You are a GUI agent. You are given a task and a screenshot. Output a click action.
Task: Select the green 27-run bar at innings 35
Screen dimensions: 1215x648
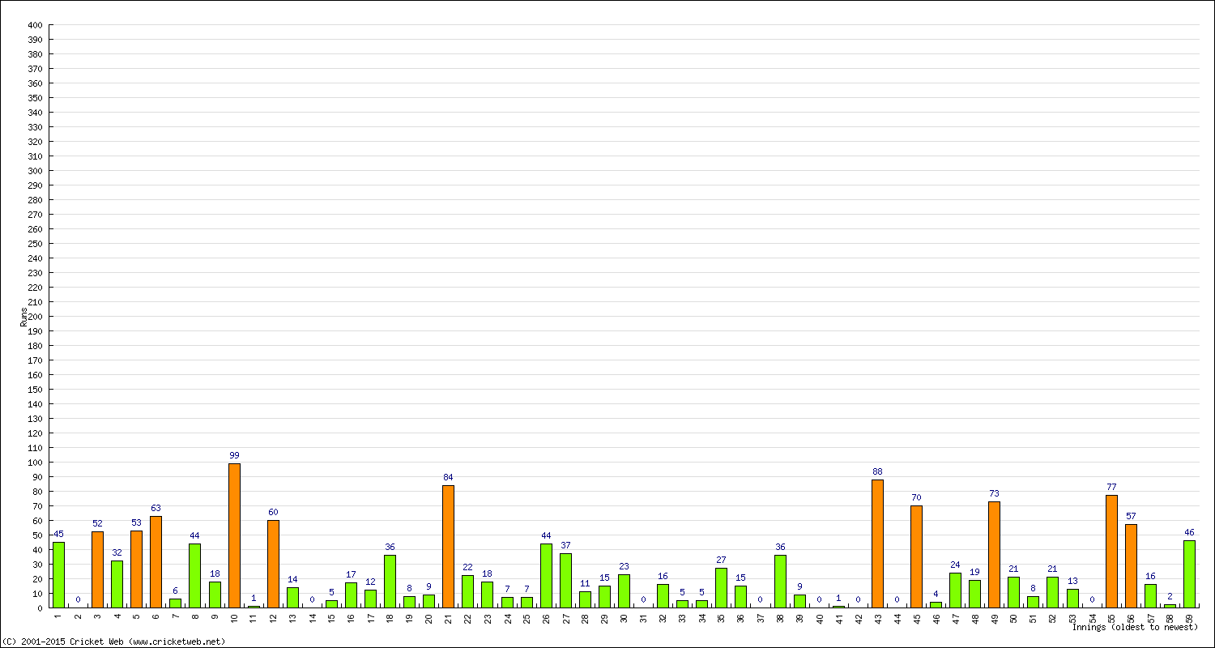[721, 588]
